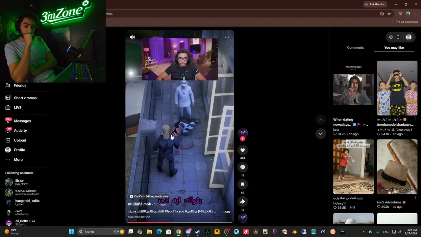
Task: Open the Hefnyy14 video thumbnail
Action: pos(354,167)
